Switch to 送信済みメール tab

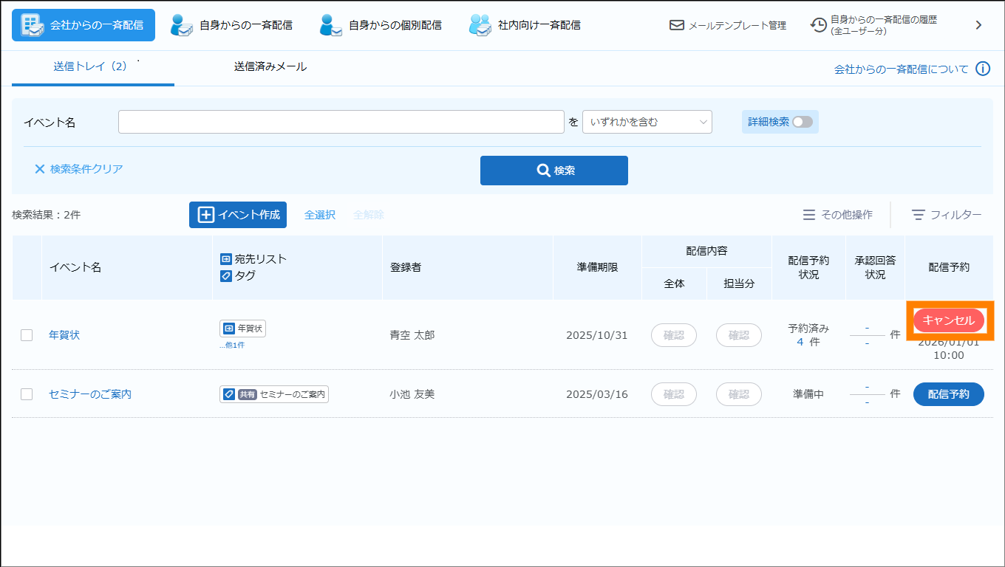pos(270,66)
